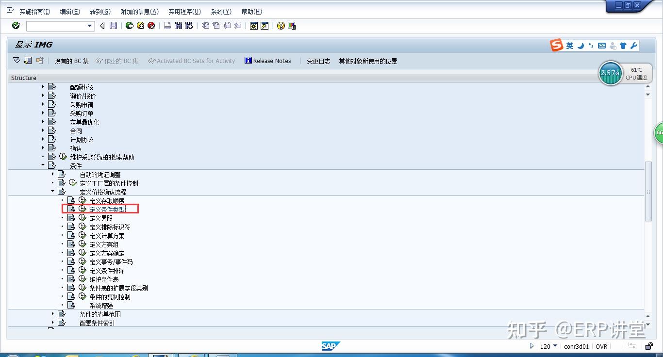
Task: Click the documentation icon next to 系统增强
Action: point(71,305)
